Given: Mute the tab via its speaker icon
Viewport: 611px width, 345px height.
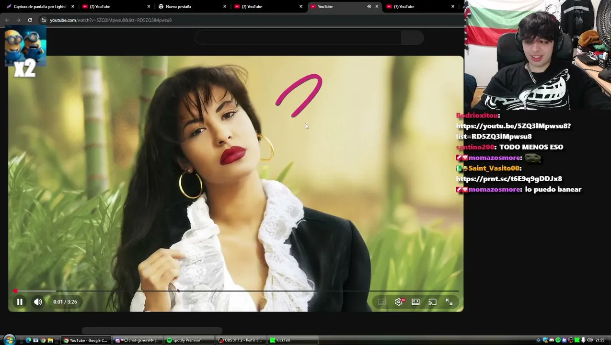Looking at the screenshot, I should [369, 7].
